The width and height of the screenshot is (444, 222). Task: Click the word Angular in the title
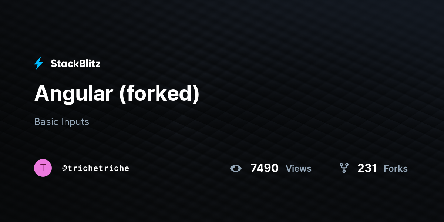tap(74, 94)
